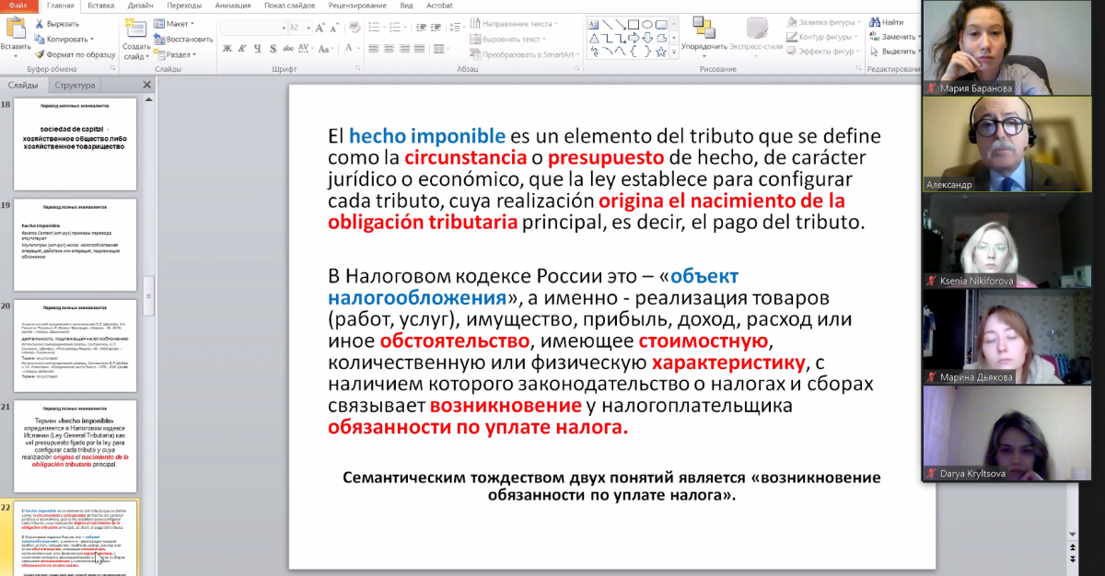Select the Rectangle shape
This screenshot has width=1105, height=576.
point(634,24)
